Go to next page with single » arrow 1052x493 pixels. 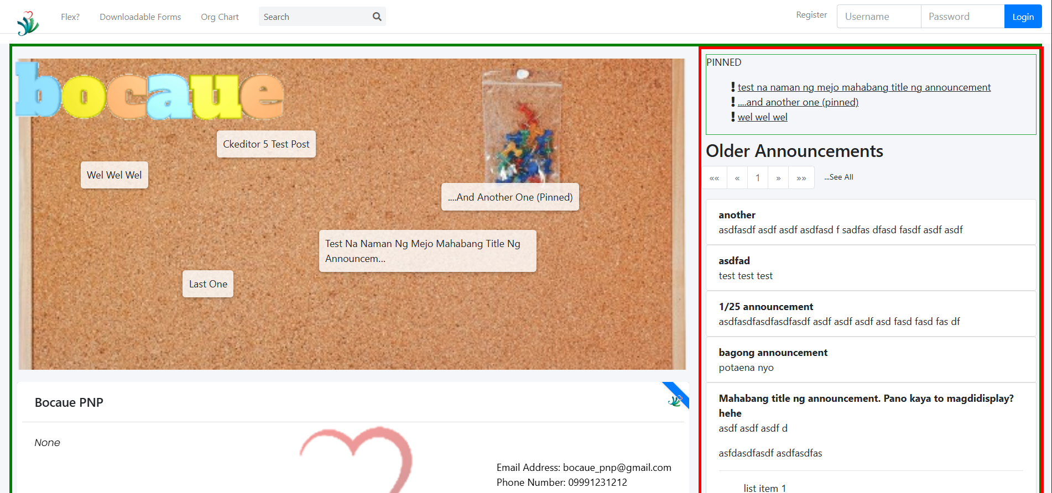click(x=778, y=178)
